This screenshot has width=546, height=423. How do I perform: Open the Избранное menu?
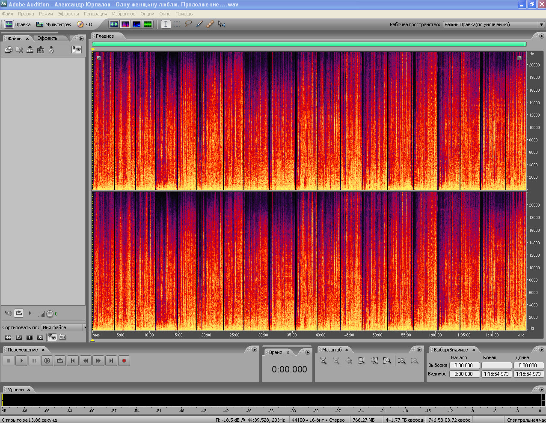124,14
